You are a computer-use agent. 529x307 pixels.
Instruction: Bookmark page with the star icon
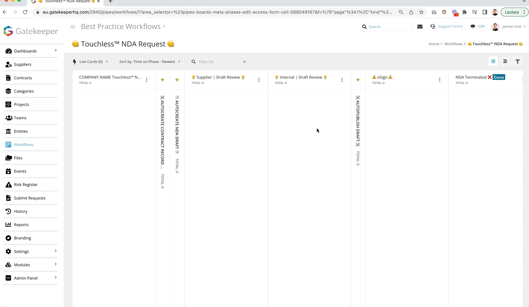[421, 12]
